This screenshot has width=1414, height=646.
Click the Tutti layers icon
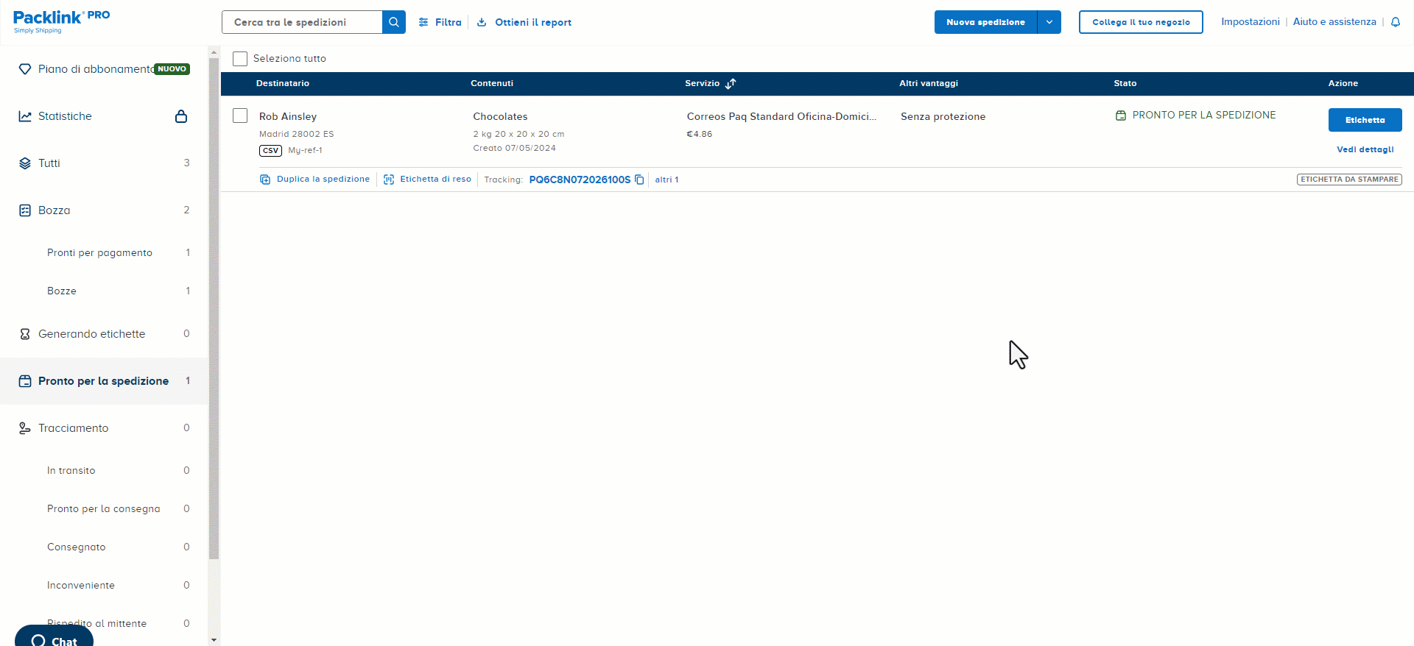[25, 163]
